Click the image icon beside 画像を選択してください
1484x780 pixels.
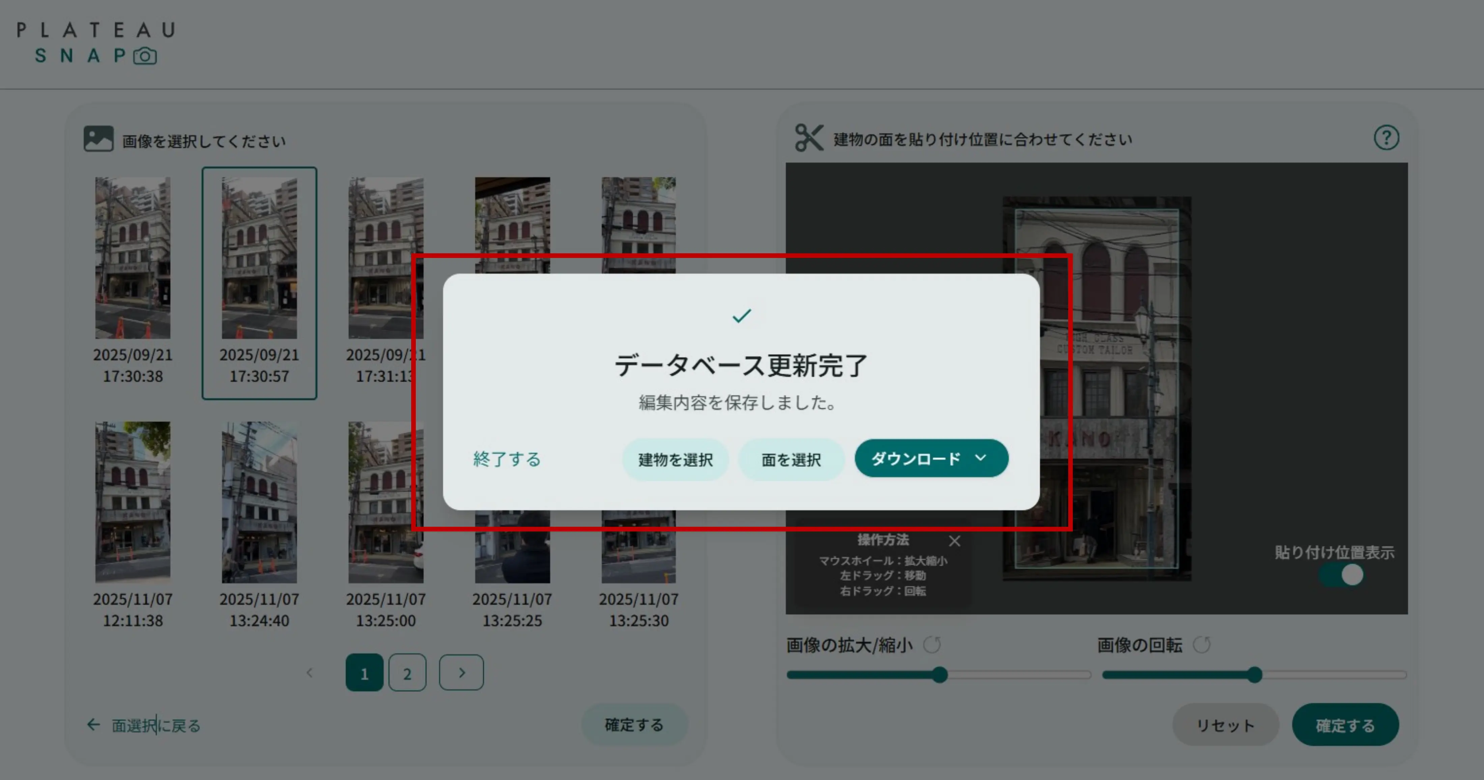click(98, 139)
